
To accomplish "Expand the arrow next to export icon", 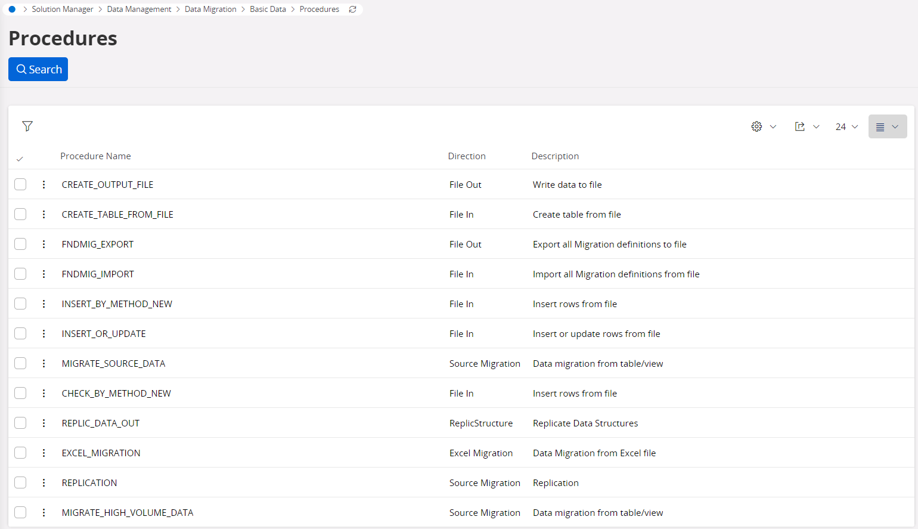I will (x=816, y=126).
